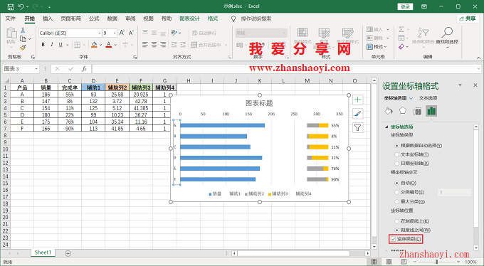Open the Name Box dropdown arrow
484x266 pixels.
pyautogui.click(x=36, y=69)
